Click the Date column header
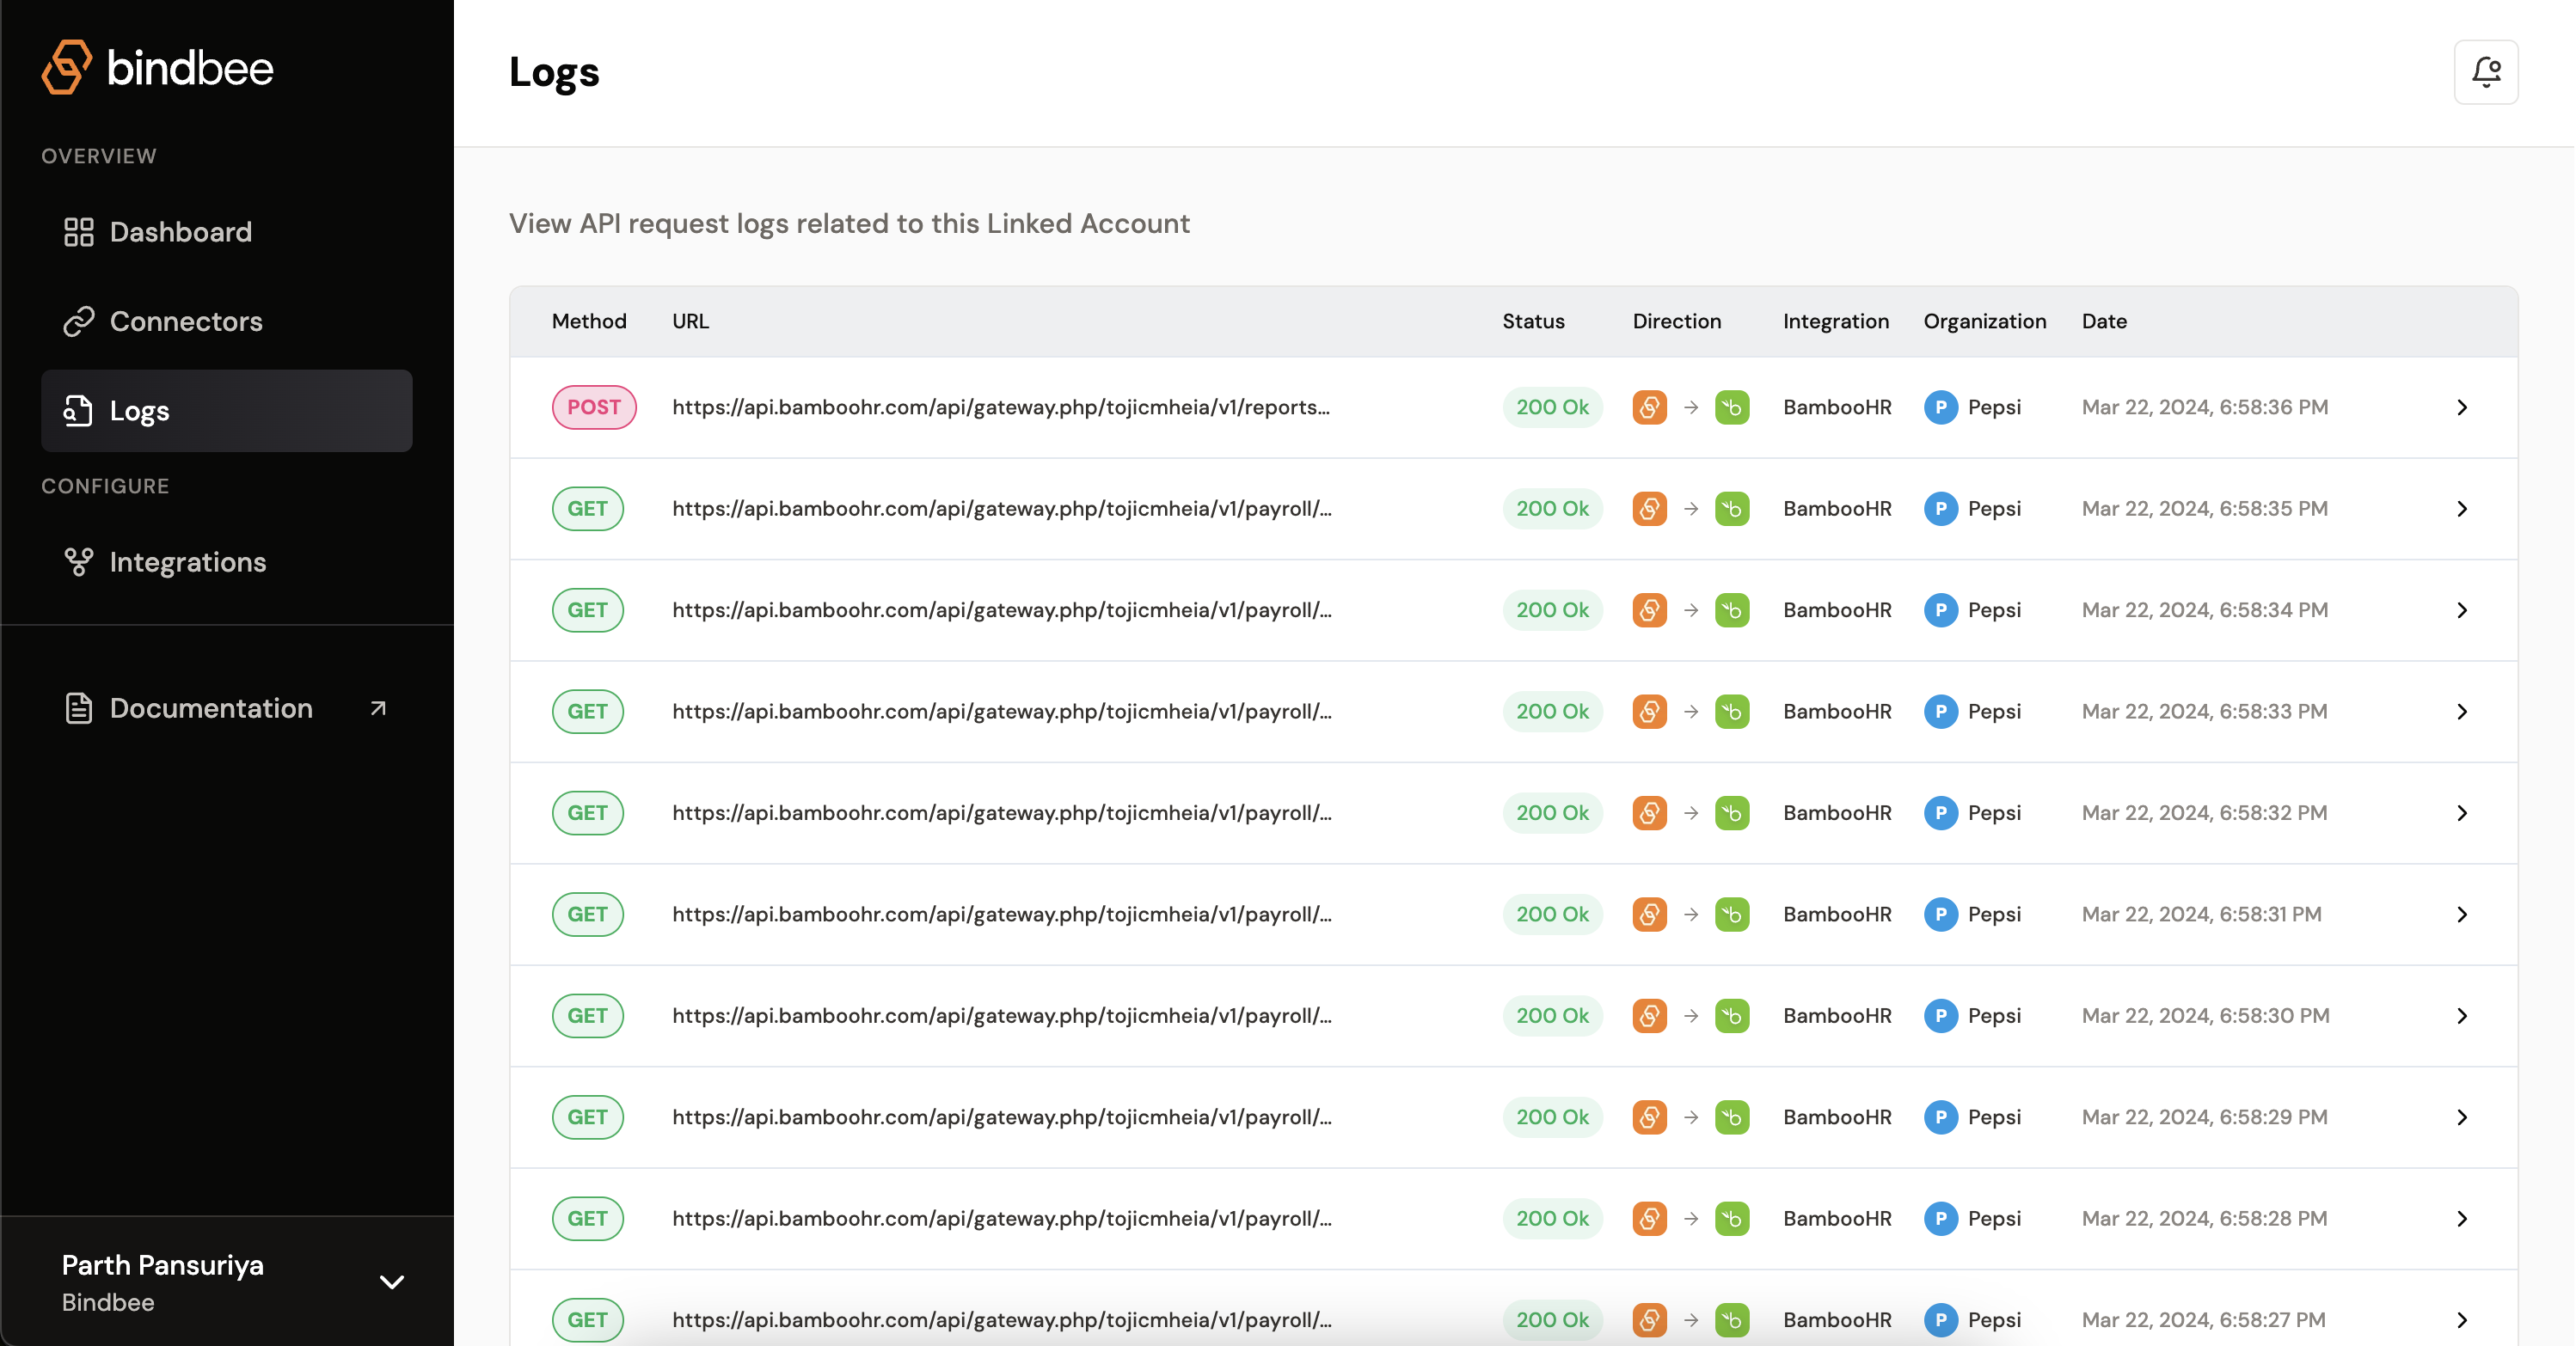2576x1346 pixels. tap(2104, 321)
